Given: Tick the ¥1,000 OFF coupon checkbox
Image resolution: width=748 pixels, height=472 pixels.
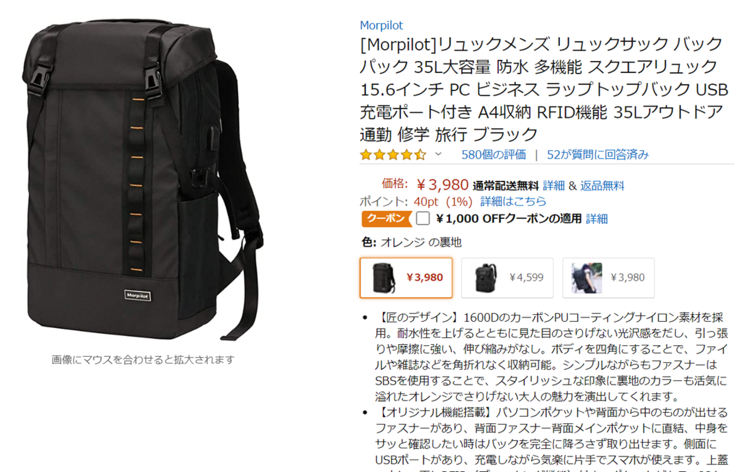Looking at the screenshot, I should click(x=423, y=219).
